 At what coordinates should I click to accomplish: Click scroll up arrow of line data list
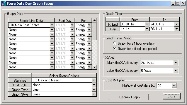pos(94,20)
